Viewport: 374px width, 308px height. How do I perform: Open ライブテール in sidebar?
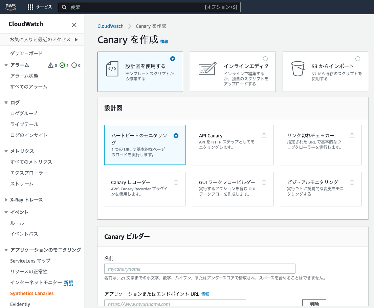pyautogui.click(x=24, y=124)
